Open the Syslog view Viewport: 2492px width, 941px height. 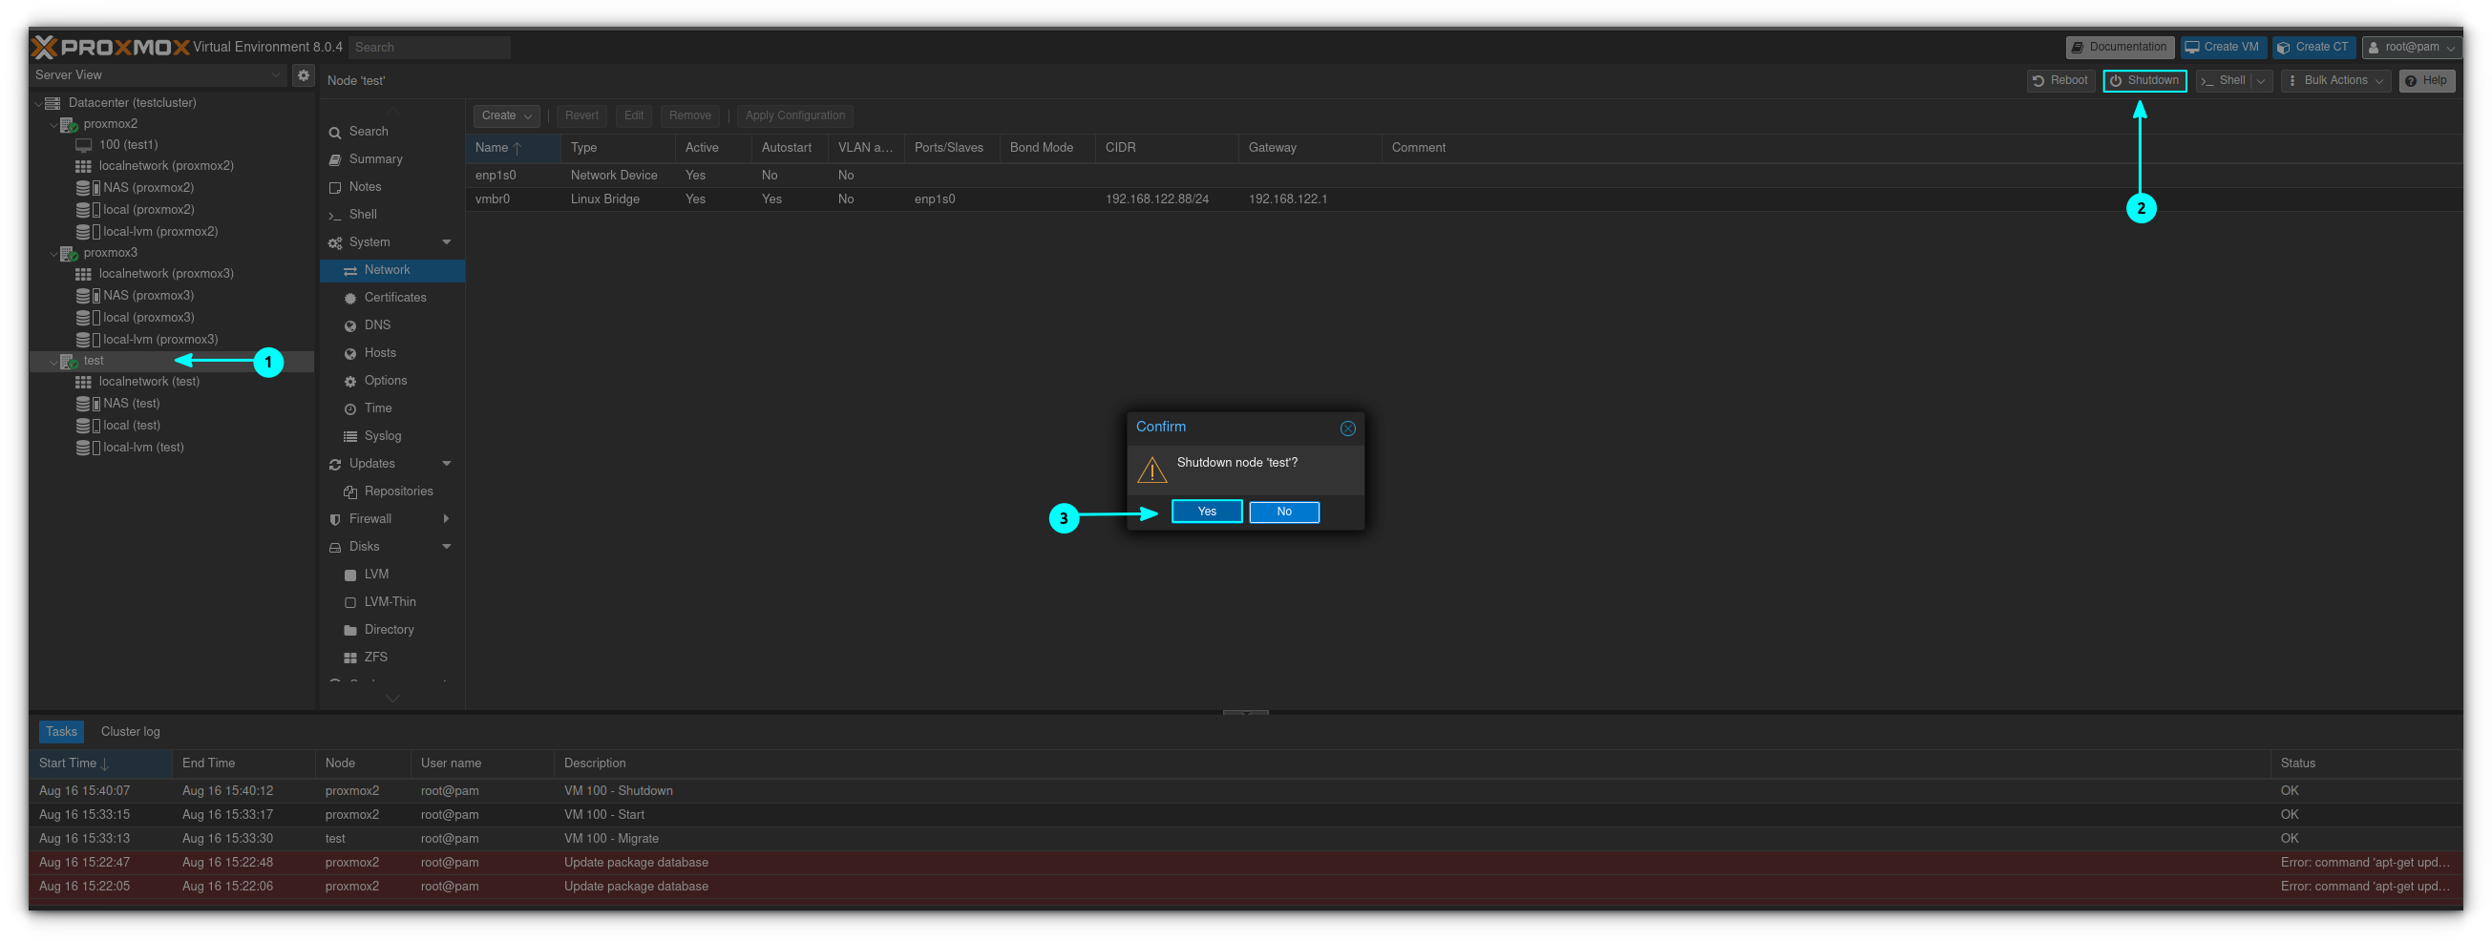pos(382,436)
